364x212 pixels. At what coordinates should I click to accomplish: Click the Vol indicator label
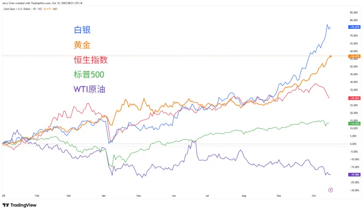(x=57, y=9)
